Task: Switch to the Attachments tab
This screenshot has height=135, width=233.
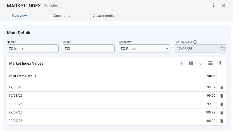Action: coord(104,15)
